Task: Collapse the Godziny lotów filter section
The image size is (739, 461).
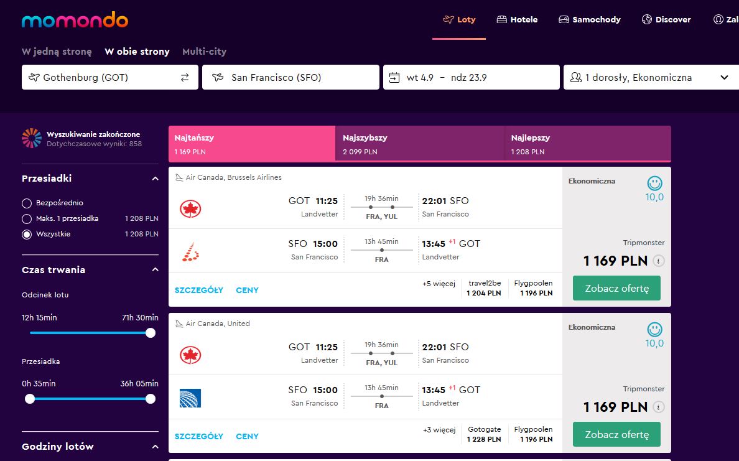Action: click(155, 447)
